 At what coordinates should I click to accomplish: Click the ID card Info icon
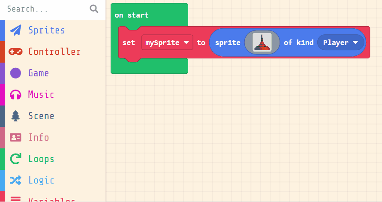(16, 138)
